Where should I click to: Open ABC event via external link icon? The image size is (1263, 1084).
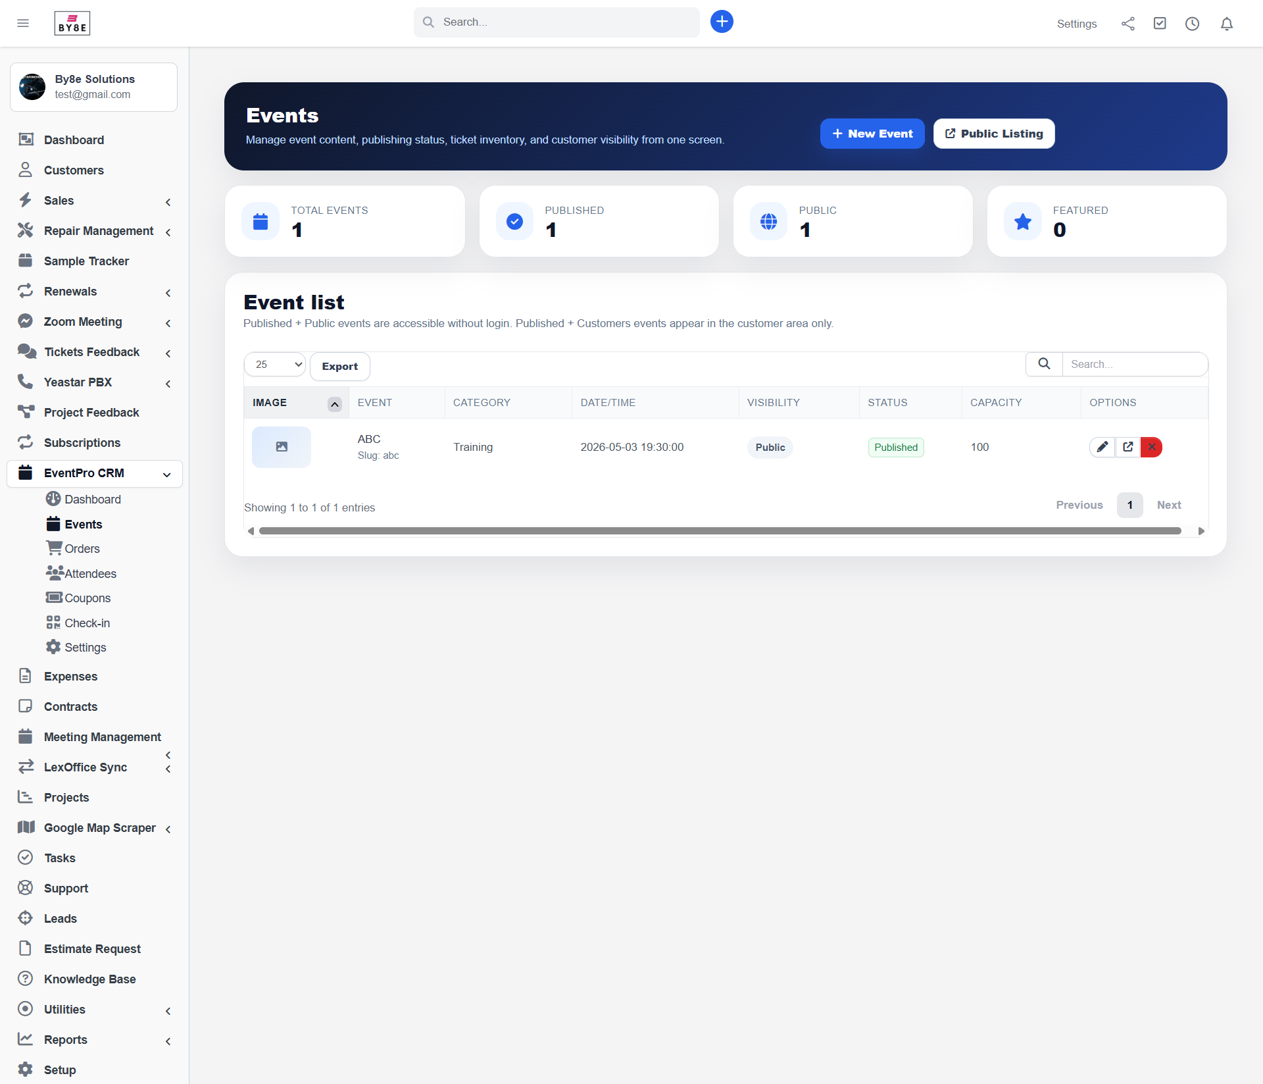pos(1127,447)
